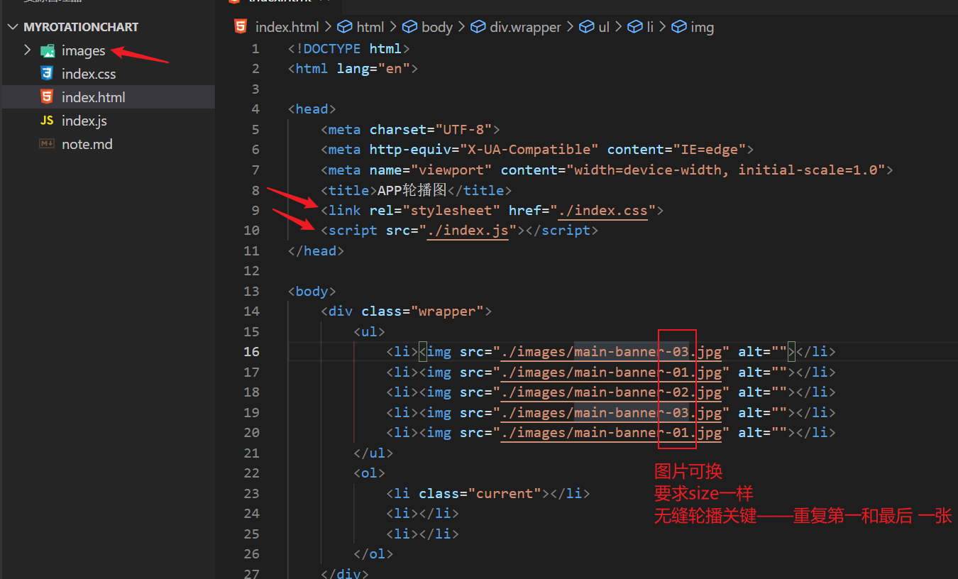
Task: Click the HTML5 icon beside index.html in explorer
Action: point(47,97)
